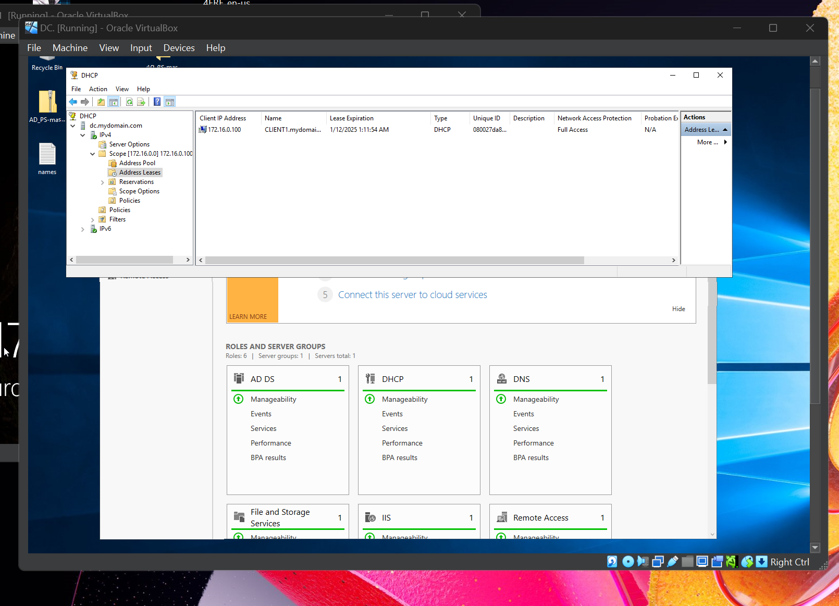
Task: Click the Export List toolbar icon
Action: click(x=141, y=102)
